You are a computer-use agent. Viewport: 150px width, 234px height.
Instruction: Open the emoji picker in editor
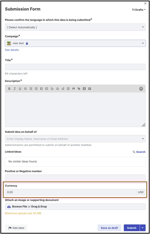(x=141, y=89)
